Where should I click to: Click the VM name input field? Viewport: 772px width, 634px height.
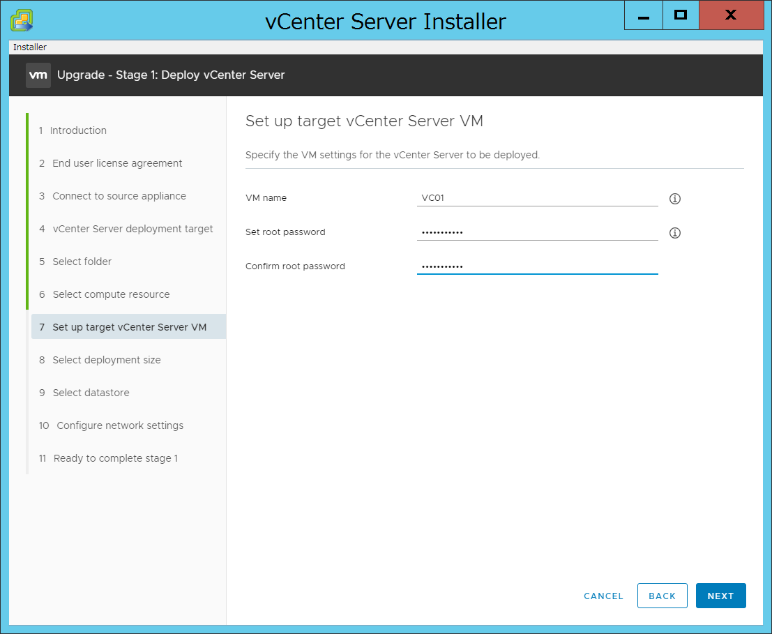click(537, 198)
